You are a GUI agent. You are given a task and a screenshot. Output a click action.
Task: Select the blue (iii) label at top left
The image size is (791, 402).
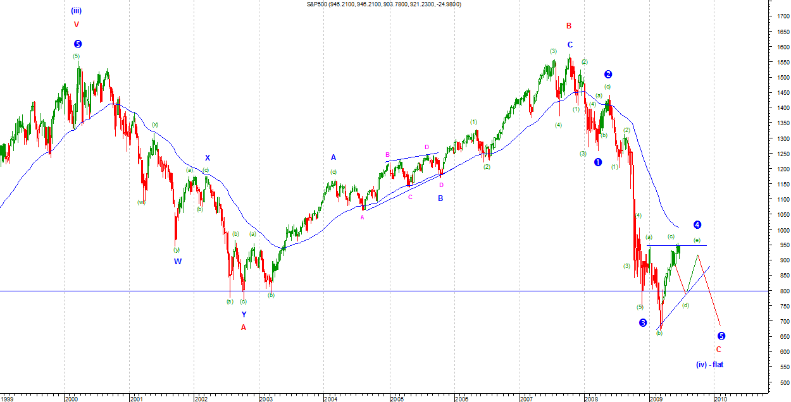pyautogui.click(x=77, y=11)
